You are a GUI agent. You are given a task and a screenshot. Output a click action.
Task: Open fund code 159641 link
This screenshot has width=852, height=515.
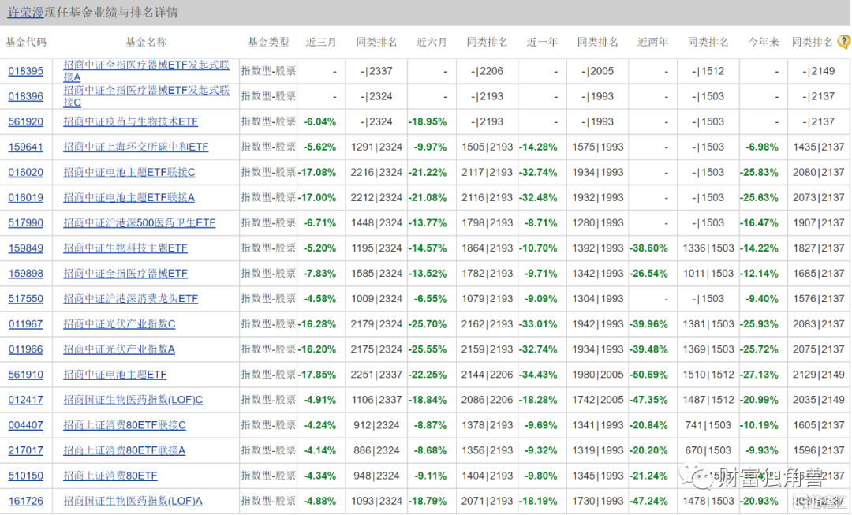(x=25, y=147)
